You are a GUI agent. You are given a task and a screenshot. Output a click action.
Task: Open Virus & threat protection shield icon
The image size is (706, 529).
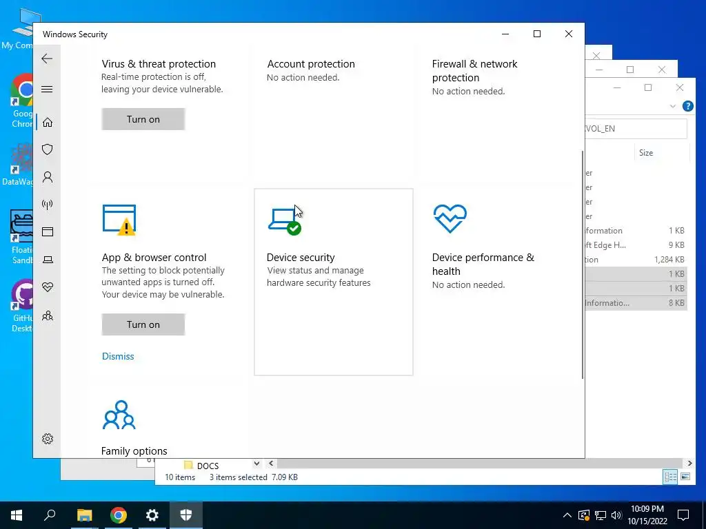(48, 149)
